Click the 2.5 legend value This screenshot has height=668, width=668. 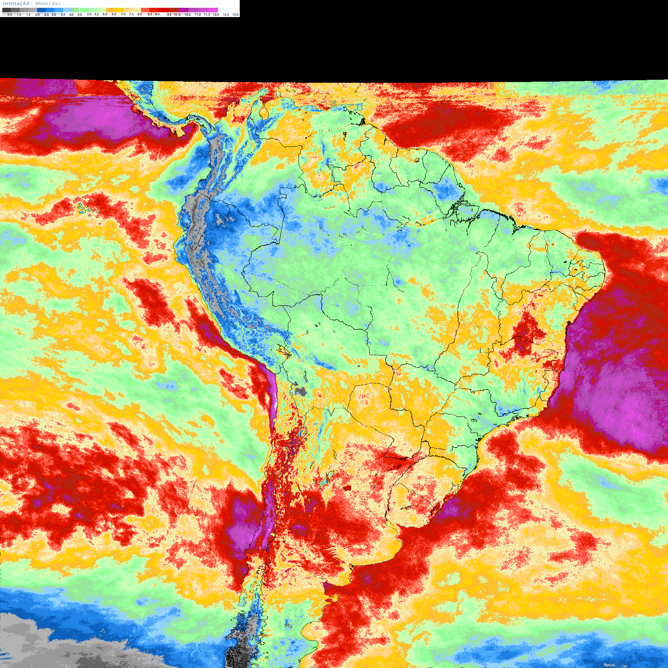[x=46, y=14]
